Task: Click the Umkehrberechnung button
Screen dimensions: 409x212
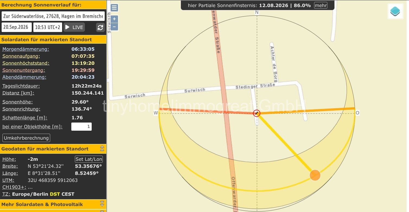Action: click(26, 138)
